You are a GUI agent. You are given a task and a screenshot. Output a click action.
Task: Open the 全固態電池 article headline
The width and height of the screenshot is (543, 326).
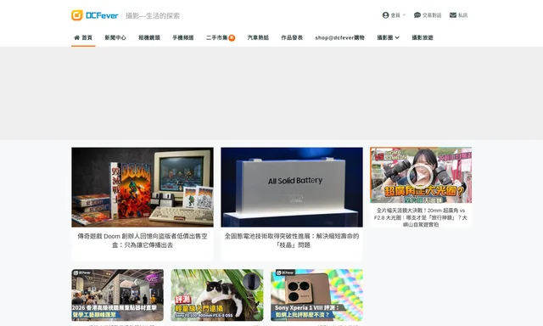pos(292,240)
